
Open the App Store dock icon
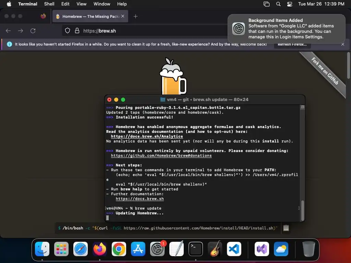[138, 249]
